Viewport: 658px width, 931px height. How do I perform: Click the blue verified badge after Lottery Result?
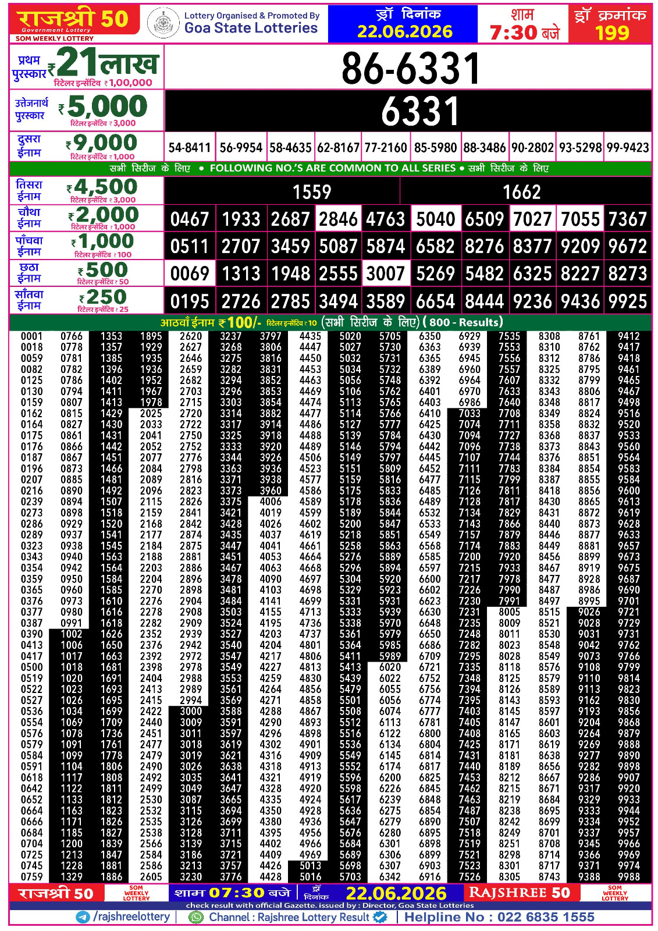pos(380,917)
